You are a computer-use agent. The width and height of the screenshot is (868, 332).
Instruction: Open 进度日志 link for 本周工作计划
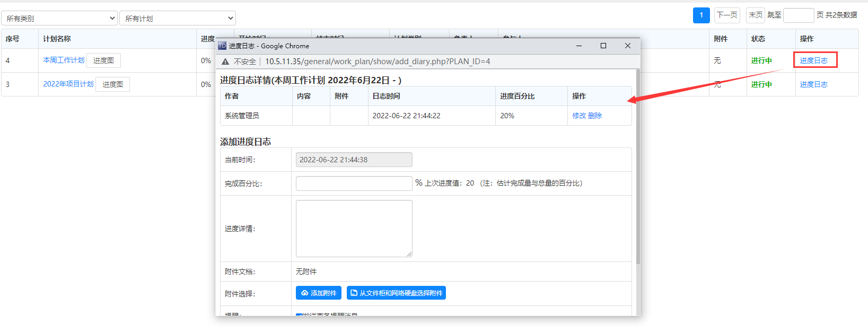(813, 60)
